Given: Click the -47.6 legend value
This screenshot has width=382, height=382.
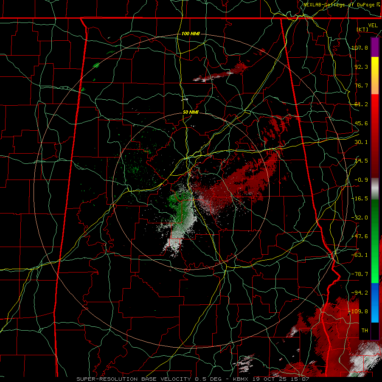Looking at the screenshot, I should click(360, 236).
